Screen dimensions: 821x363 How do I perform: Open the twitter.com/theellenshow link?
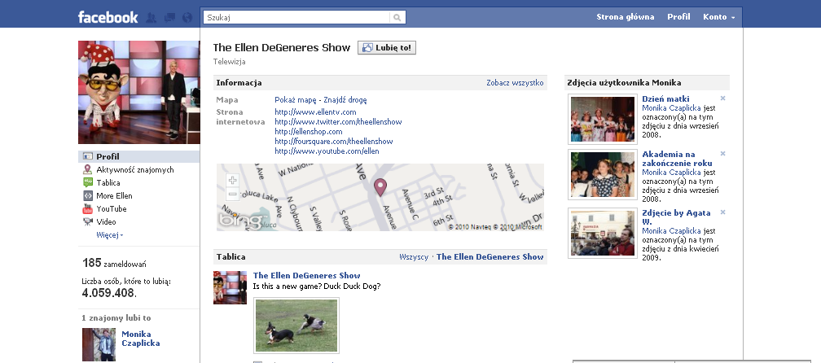pyautogui.click(x=338, y=122)
